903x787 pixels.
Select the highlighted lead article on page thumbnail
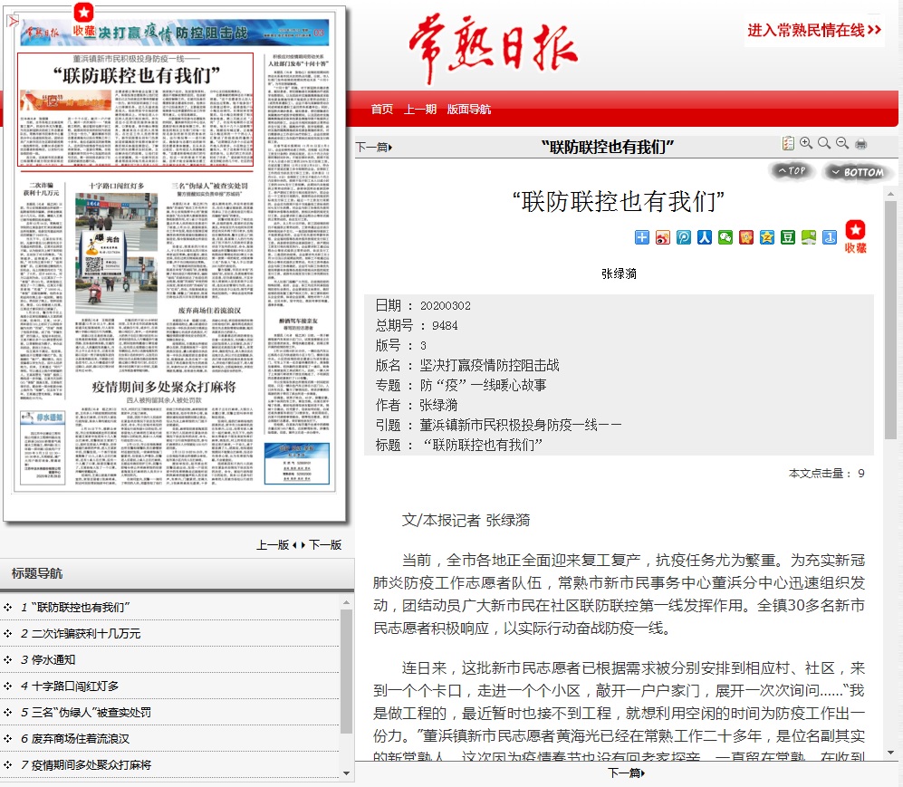click(x=135, y=110)
